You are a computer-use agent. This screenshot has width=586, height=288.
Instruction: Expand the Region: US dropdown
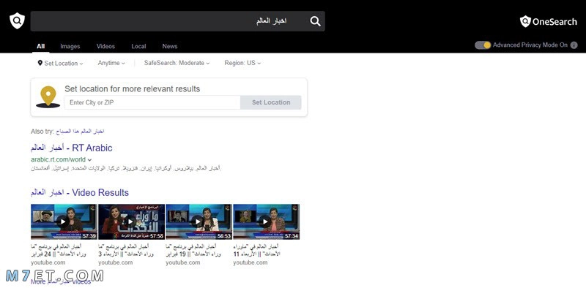[242, 63]
